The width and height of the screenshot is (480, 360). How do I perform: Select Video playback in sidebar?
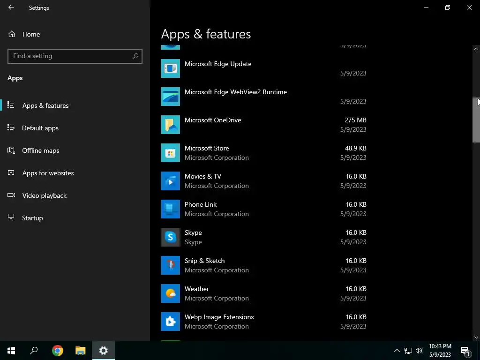(x=75, y=195)
